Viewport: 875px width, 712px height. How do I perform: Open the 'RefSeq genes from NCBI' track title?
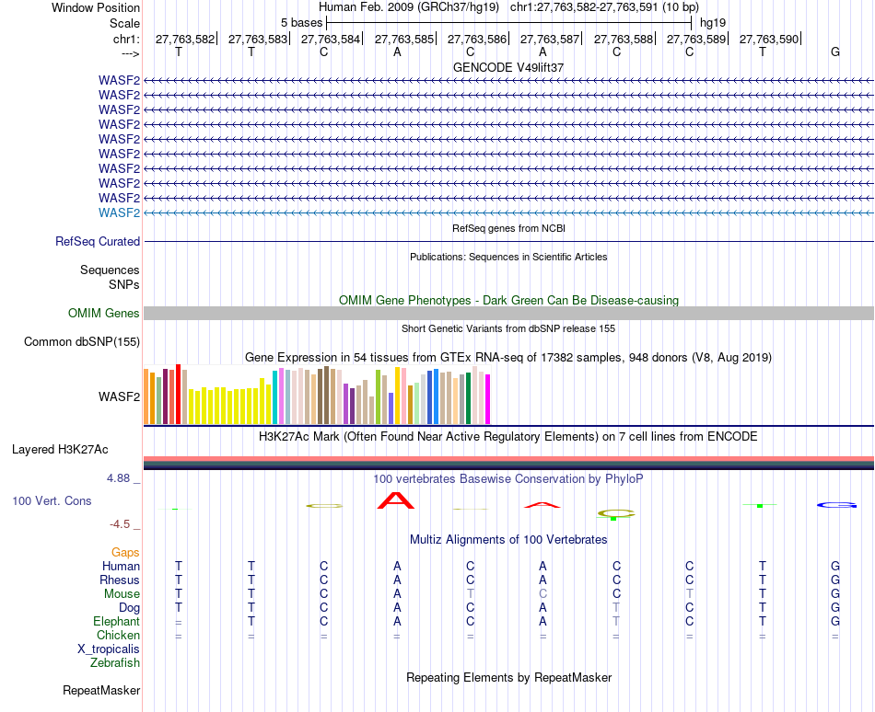508,228
